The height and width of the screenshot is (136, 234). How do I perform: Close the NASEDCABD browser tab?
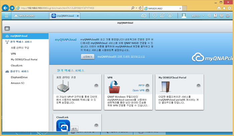[x=180, y=8]
